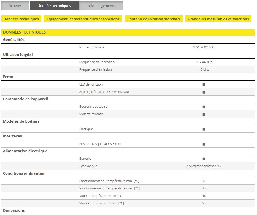Click the Dimensions section heading
The height and width of the screenshot is (215, 257).
tap(14, 210)
